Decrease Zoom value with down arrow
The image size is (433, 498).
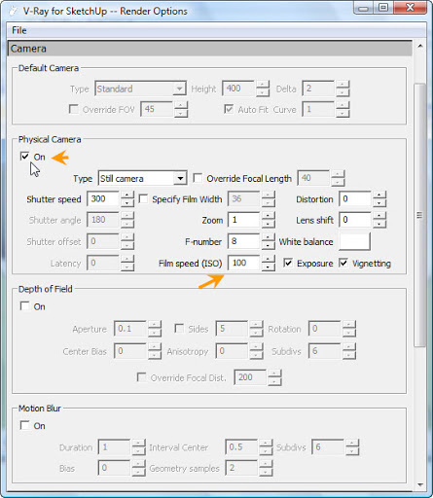tap(268, 225)
